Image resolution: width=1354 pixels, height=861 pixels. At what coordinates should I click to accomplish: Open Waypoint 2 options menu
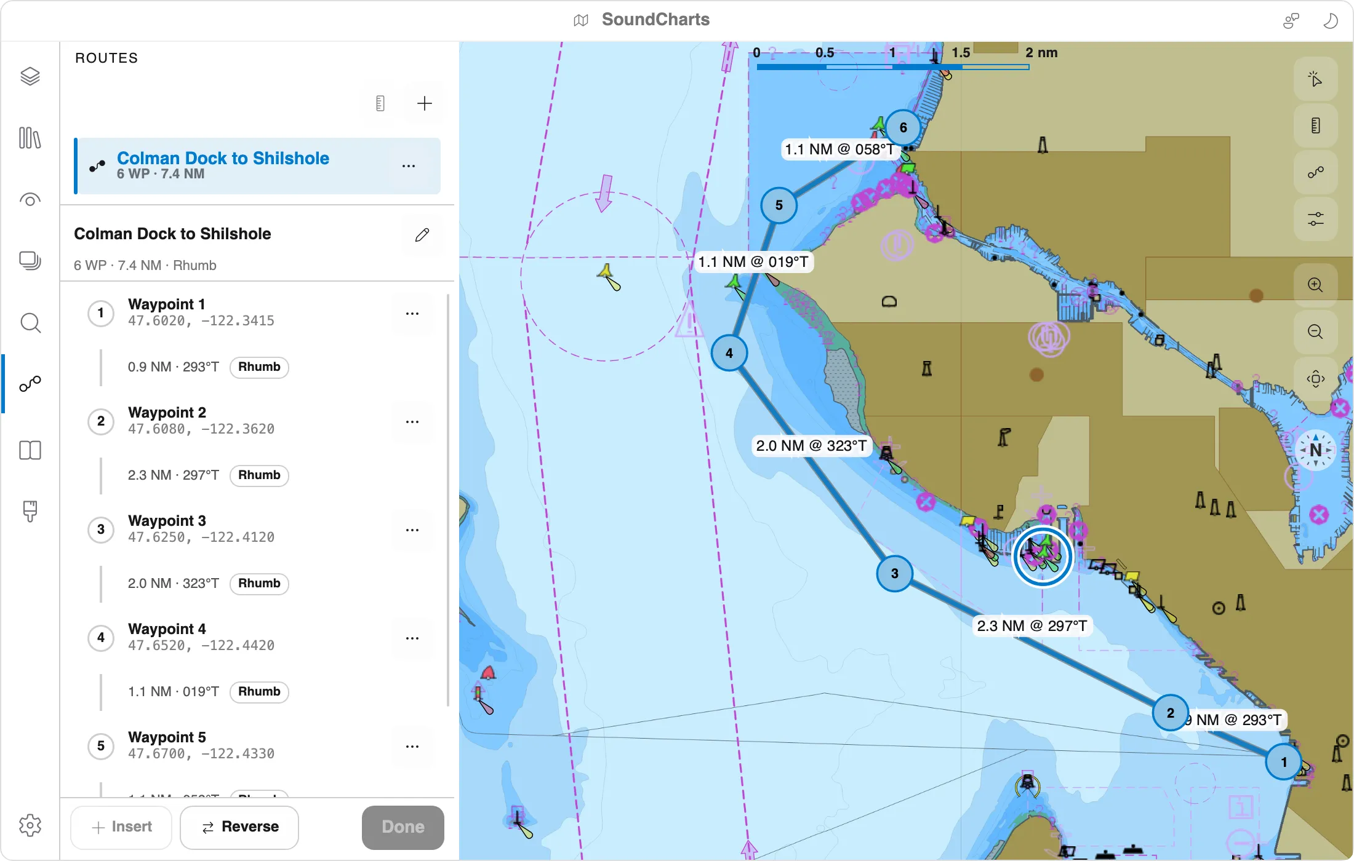pos(412,422)
